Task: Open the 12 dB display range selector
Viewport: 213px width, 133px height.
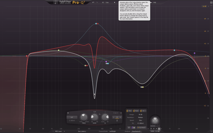Action: click(x=204, y=6)
